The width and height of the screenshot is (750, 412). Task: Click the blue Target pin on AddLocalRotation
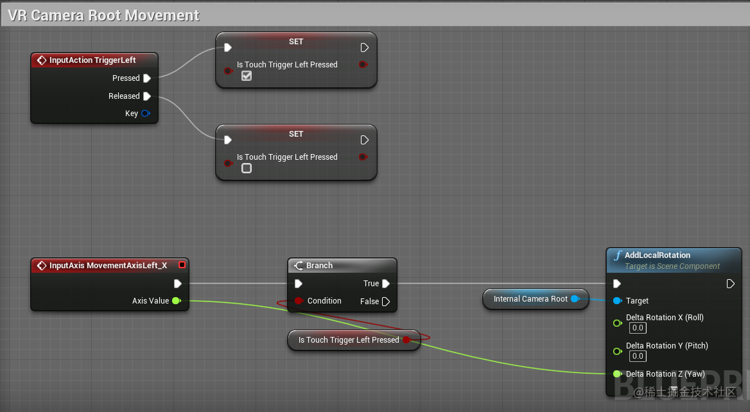618,300
